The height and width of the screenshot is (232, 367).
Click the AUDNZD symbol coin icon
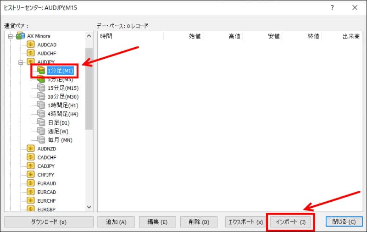31,149
